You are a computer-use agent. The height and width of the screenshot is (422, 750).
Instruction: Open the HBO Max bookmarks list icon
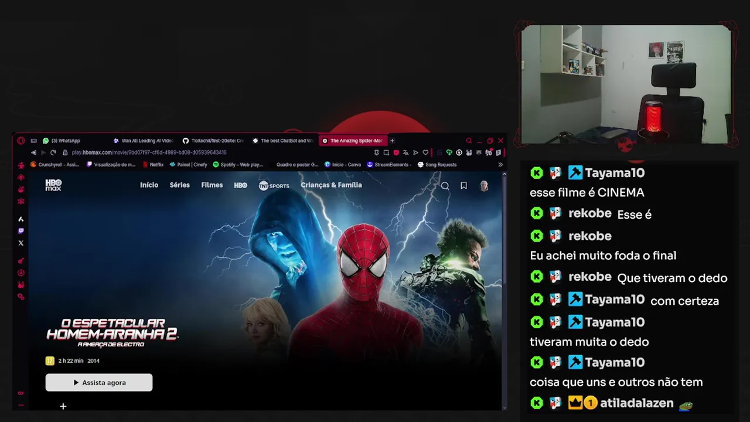point(463,186)
